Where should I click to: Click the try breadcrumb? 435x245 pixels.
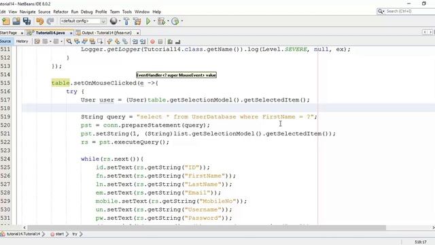75,234
